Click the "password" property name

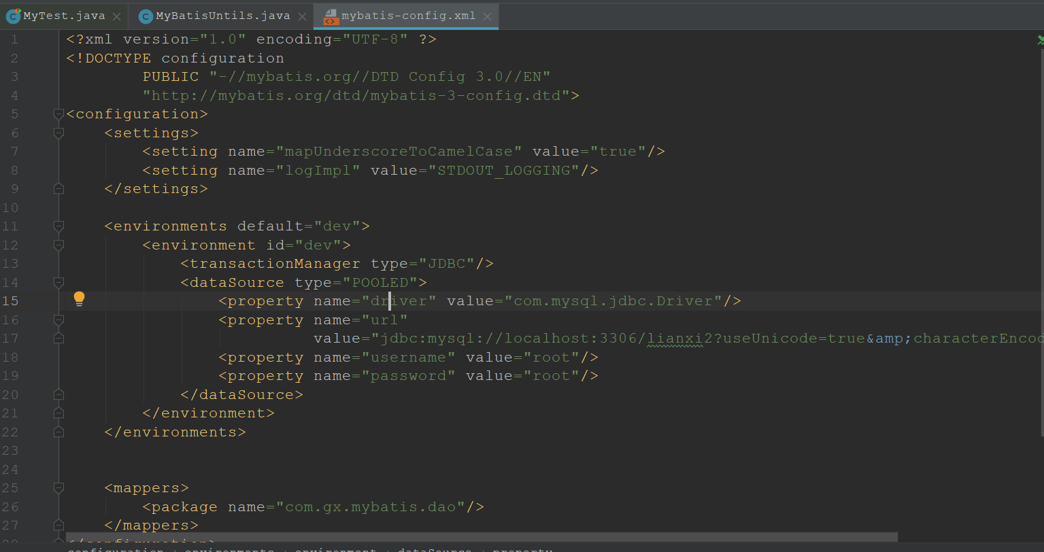coord(408,375)
